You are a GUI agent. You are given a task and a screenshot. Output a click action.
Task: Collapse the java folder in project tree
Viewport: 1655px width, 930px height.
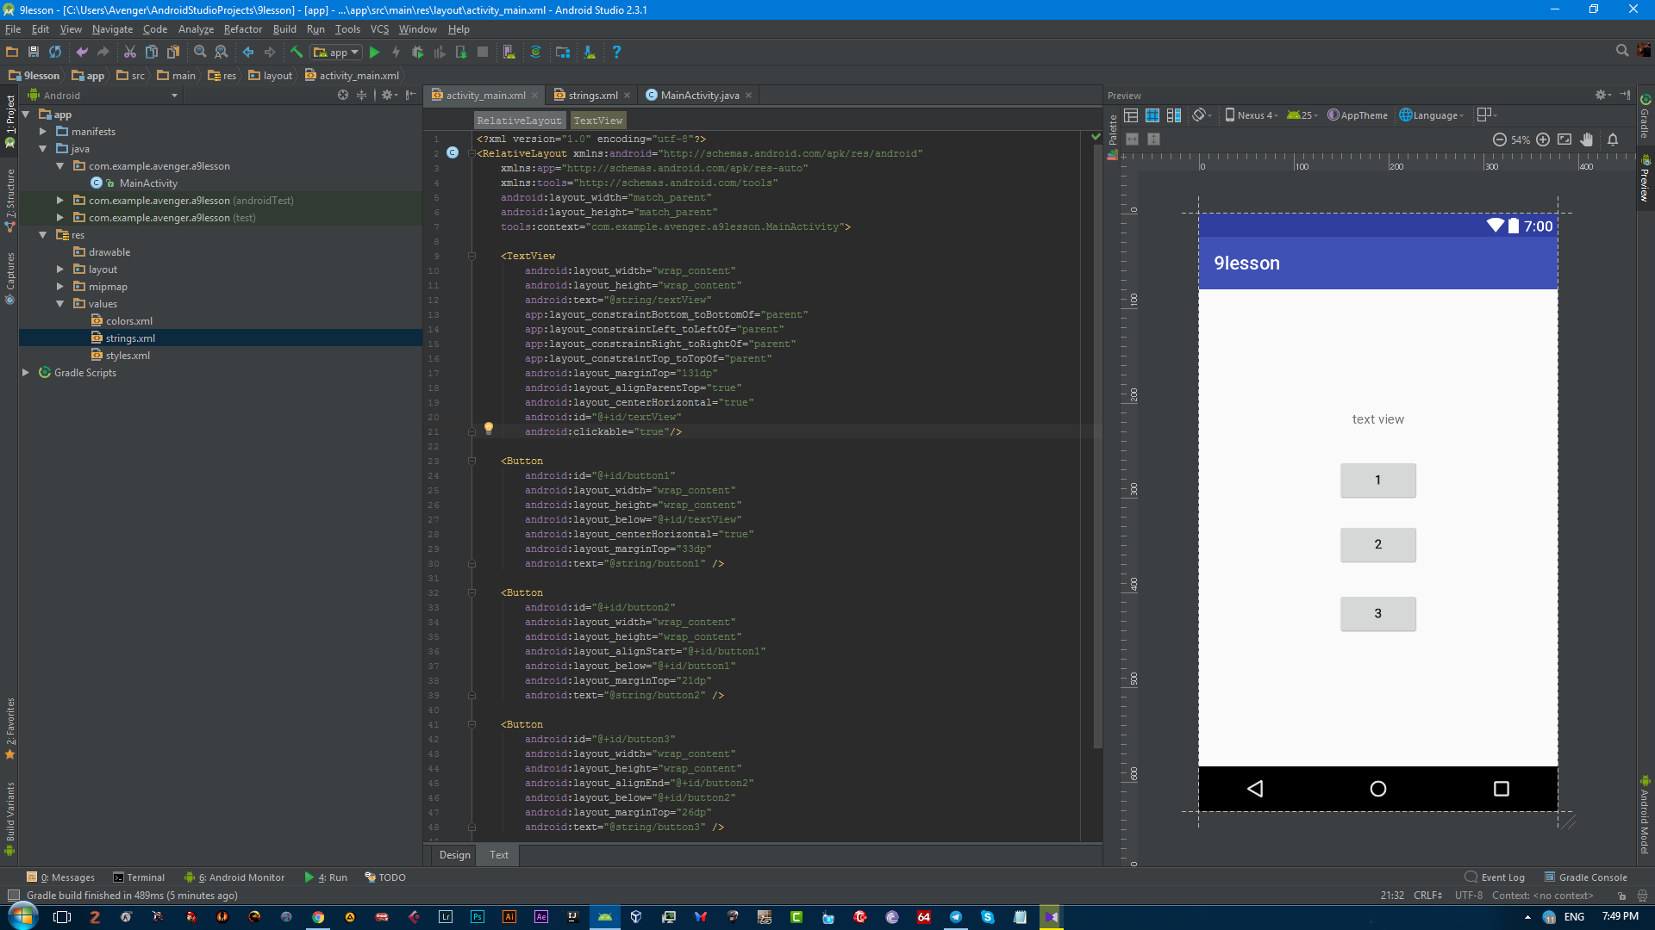(x=42, y=149)
